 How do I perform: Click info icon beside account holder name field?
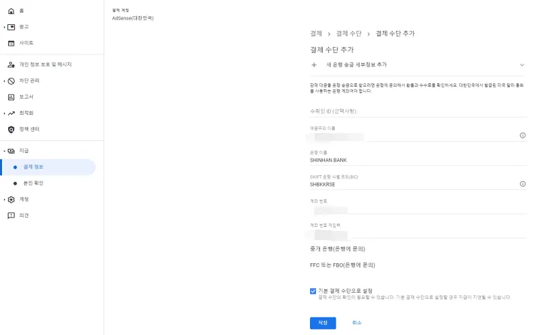pos(523,136)
